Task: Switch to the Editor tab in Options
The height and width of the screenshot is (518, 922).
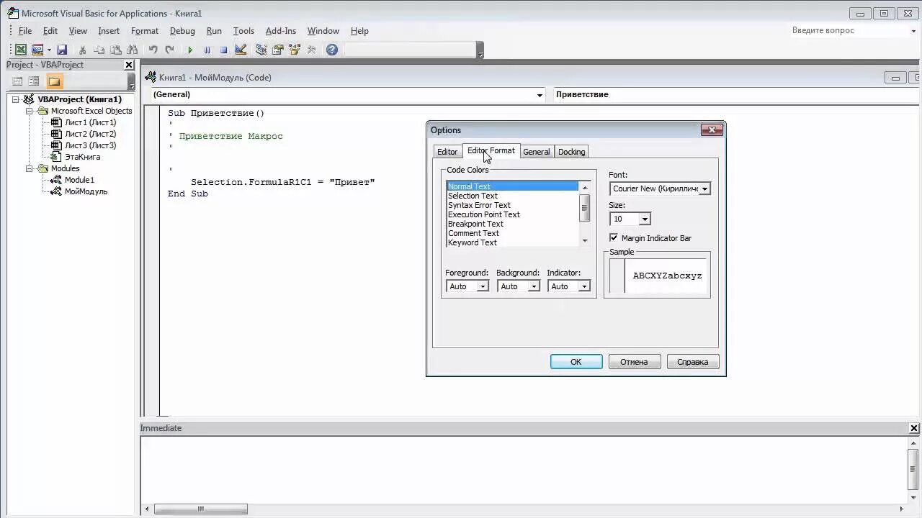Action: [447, 152]
